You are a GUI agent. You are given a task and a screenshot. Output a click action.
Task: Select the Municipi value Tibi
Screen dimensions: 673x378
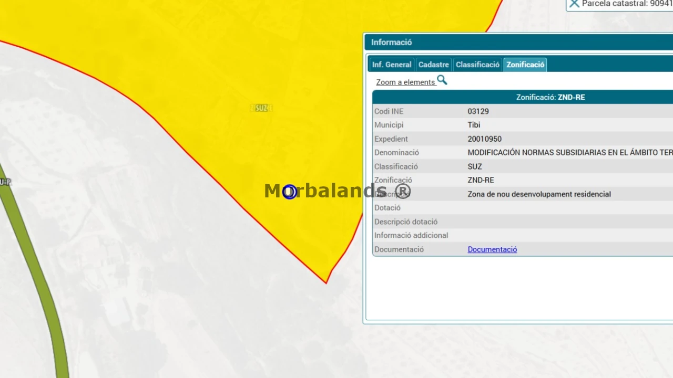[474, 125]
